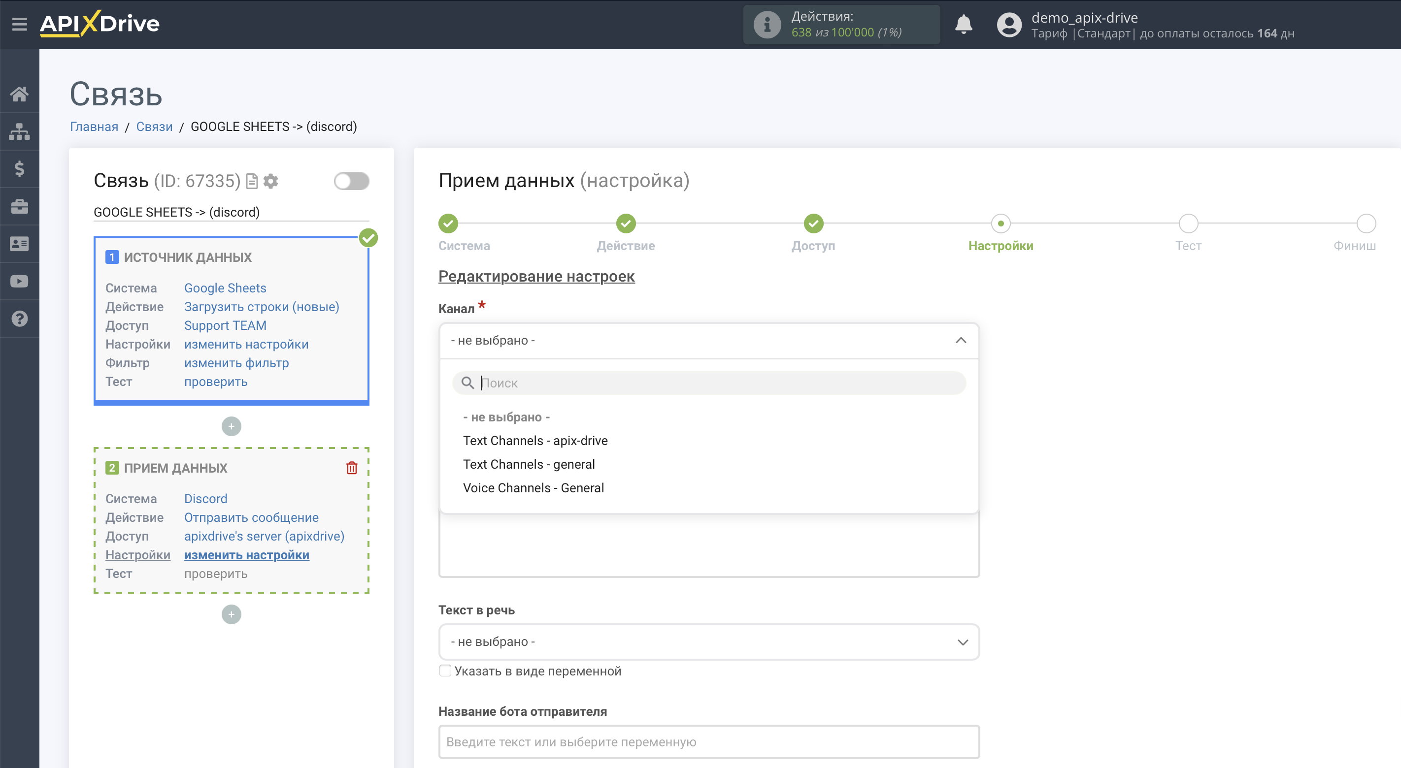Go to the Настройки step
This screenshot has height=768, width=1401.
1001,224
